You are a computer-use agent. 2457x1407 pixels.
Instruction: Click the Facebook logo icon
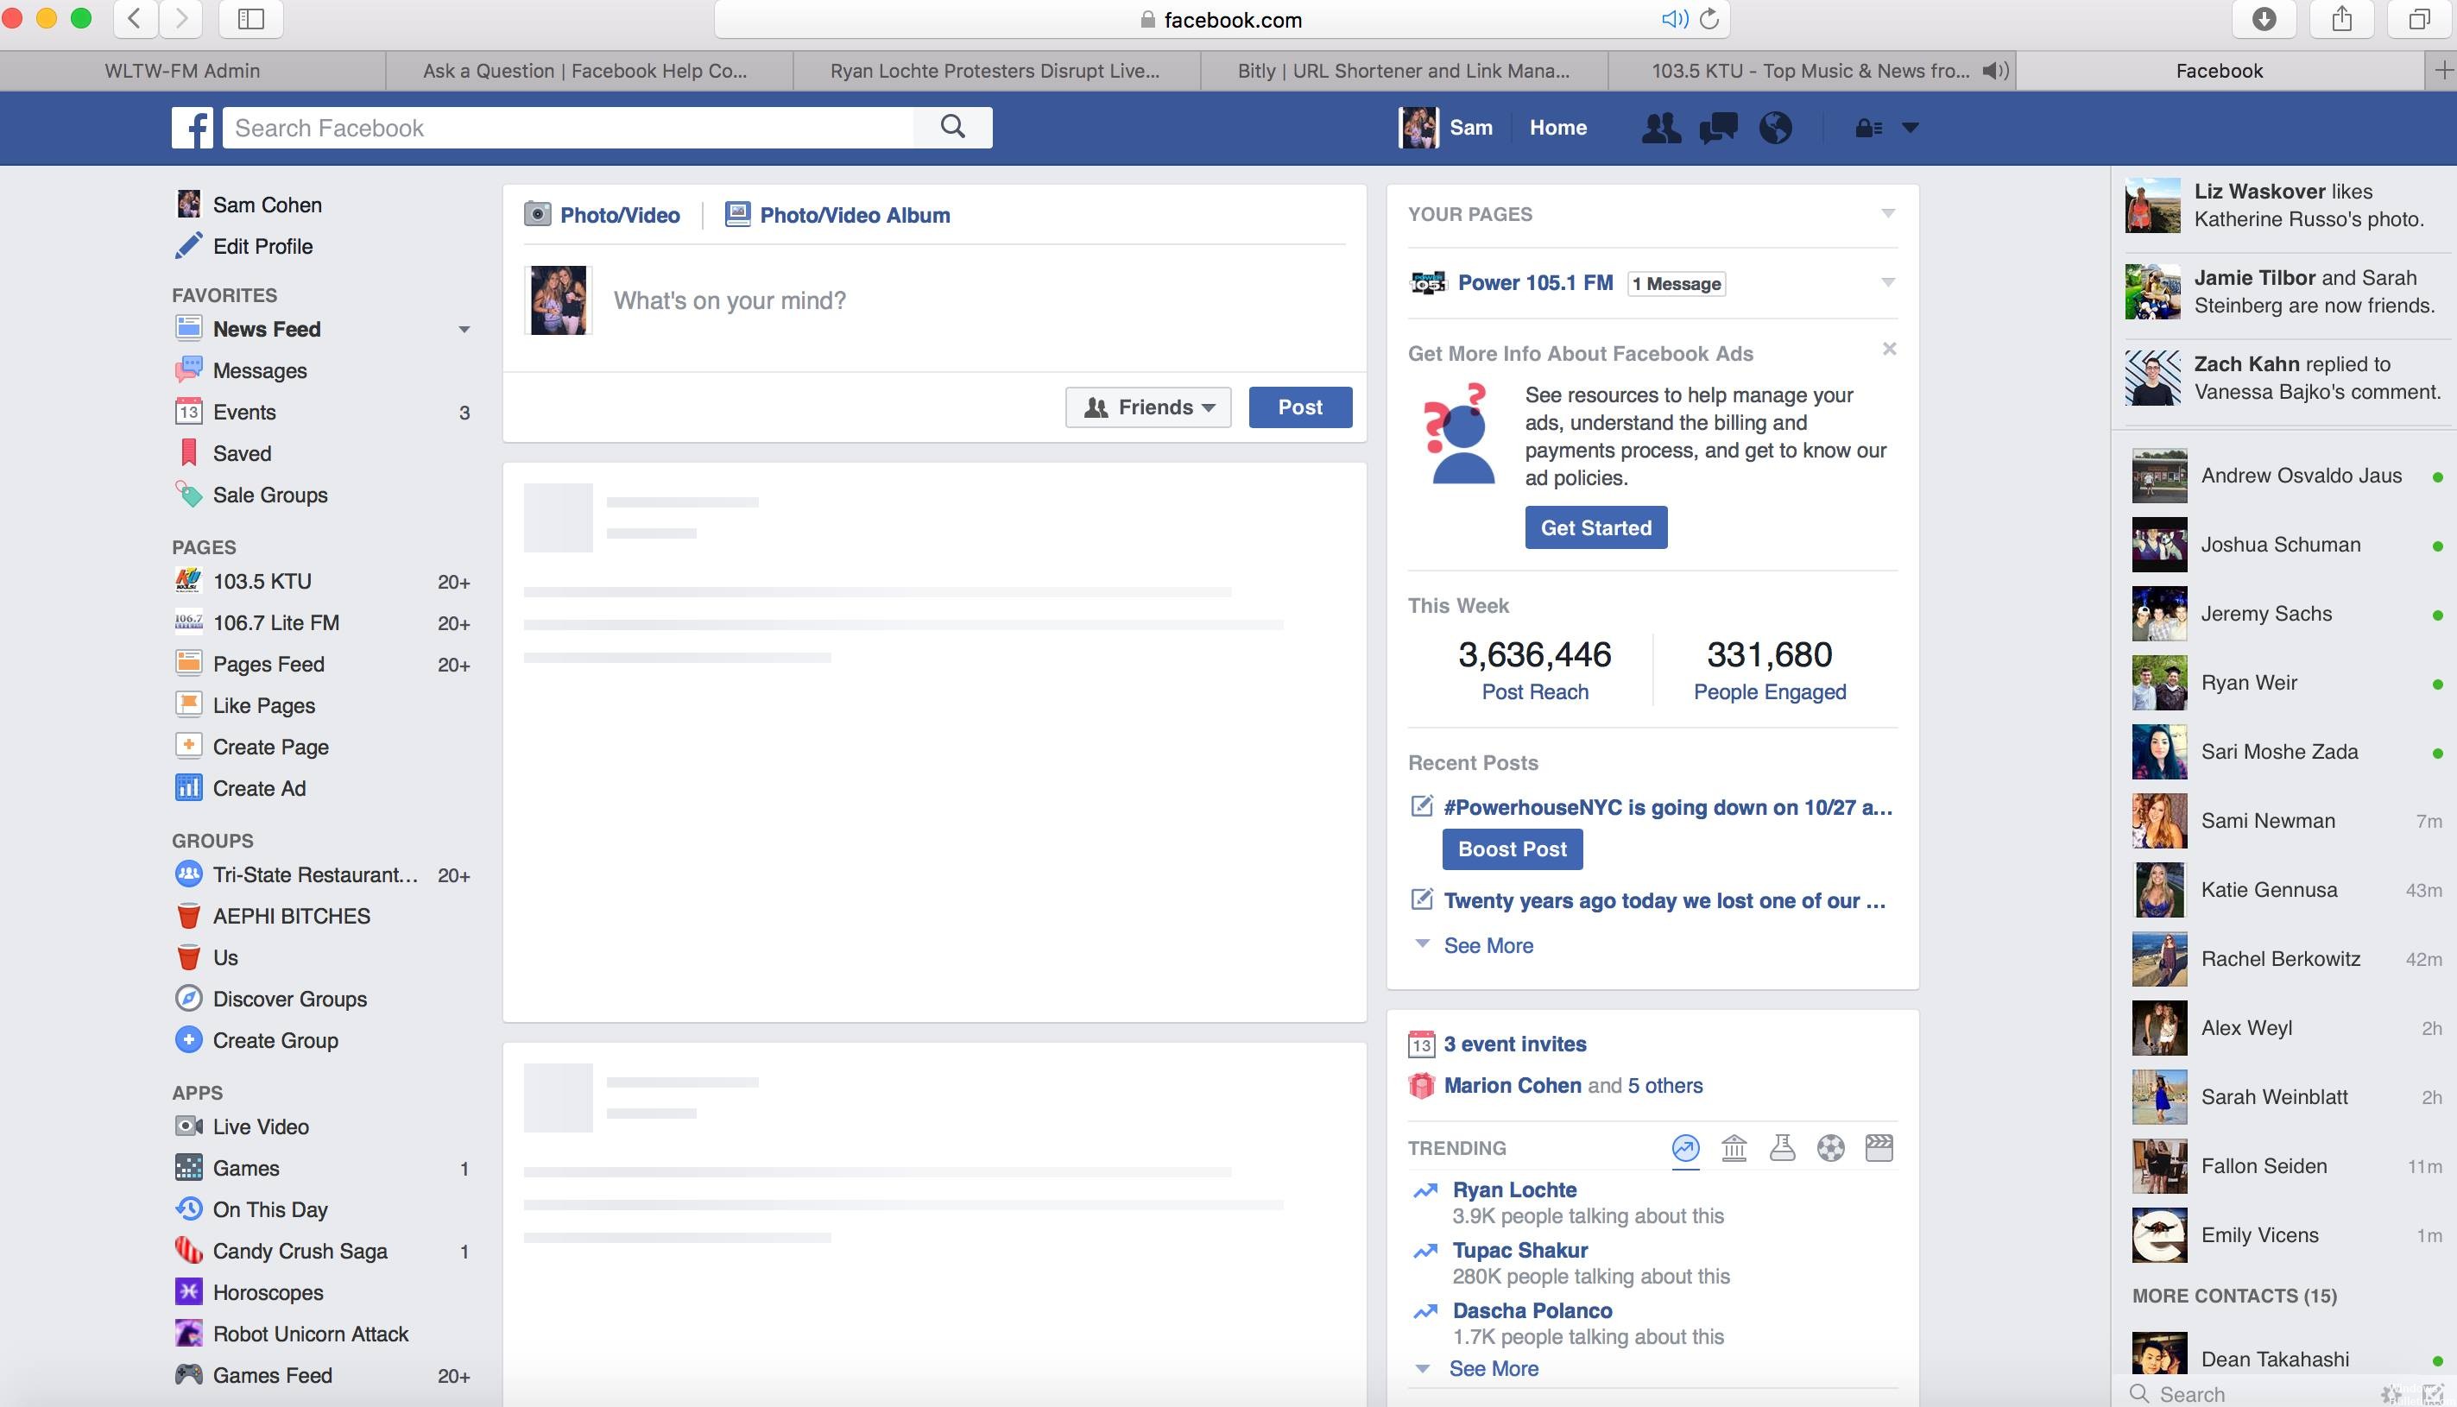[193, 127]
